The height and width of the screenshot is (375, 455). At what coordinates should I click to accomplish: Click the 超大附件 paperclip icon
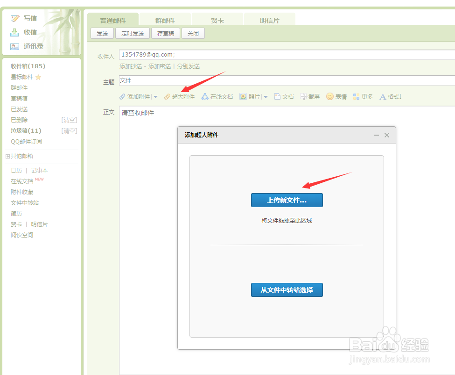point(167,96)
